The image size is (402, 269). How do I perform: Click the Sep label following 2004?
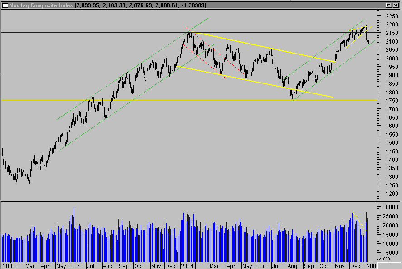pyautogui.click(x=309, y=266)
